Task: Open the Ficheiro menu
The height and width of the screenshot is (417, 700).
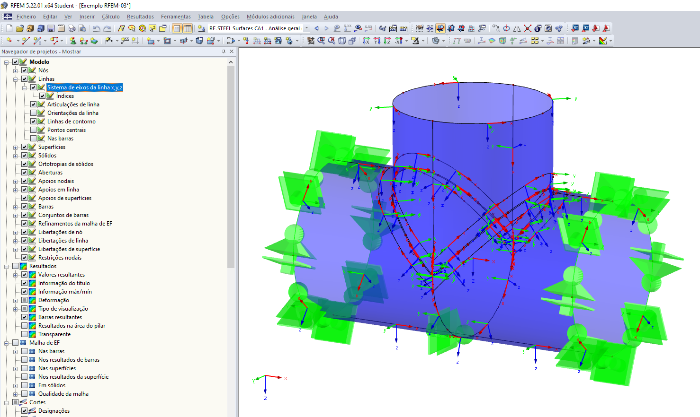Action: coord(26,17)
